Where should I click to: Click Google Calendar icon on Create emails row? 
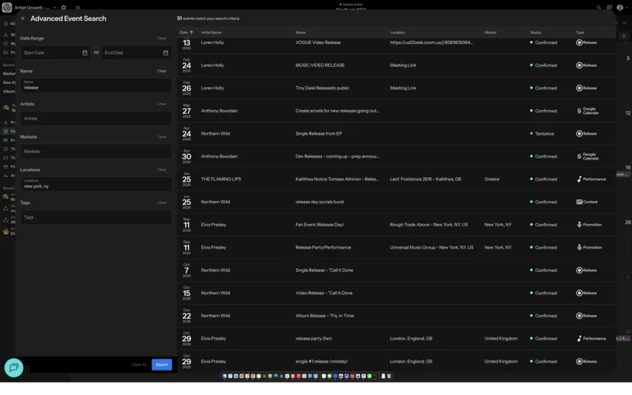point(579,111)
